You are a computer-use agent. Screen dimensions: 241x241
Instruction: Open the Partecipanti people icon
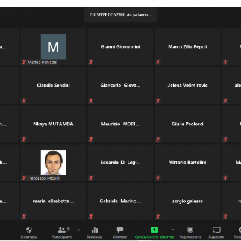click(61, 230)
